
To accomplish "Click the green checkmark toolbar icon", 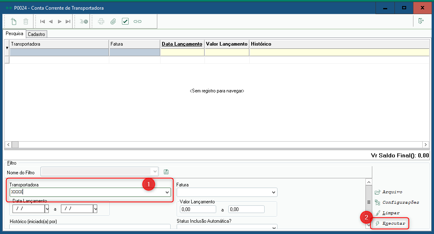I will coord(125,21).
